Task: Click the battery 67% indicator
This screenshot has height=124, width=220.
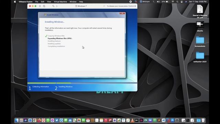Action: 165,2
